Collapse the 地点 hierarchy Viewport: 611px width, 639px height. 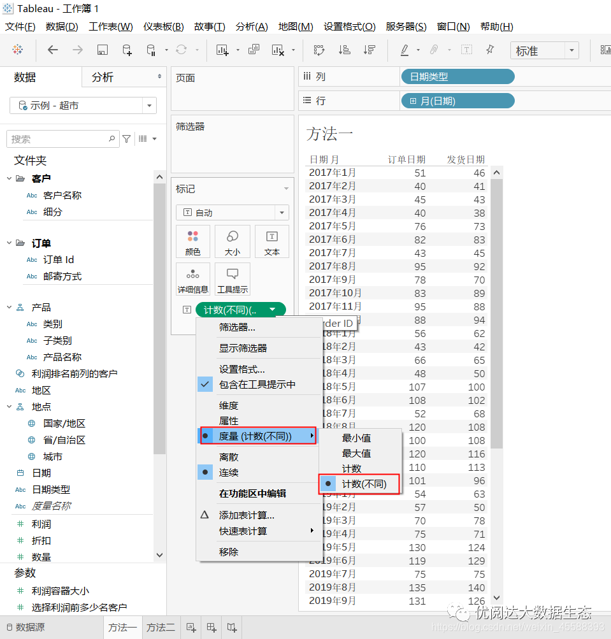tap(10, 406)
